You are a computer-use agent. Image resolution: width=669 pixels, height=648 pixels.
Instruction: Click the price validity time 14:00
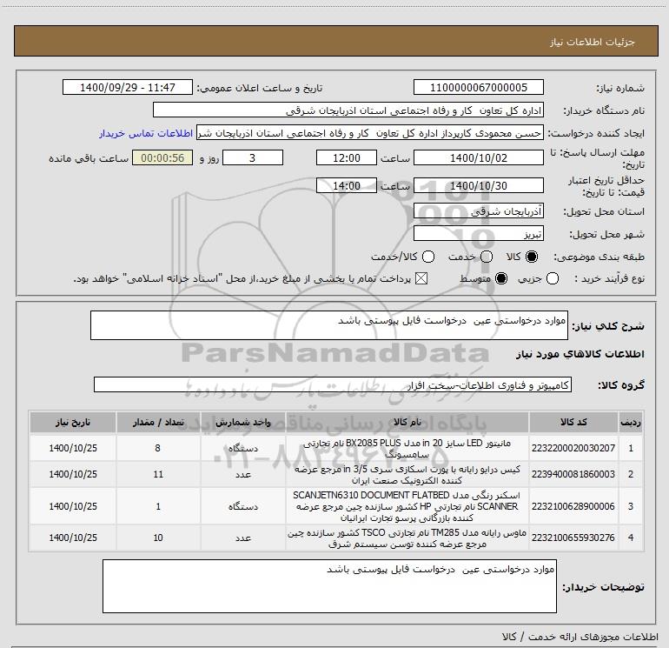[x=347, y=186]
